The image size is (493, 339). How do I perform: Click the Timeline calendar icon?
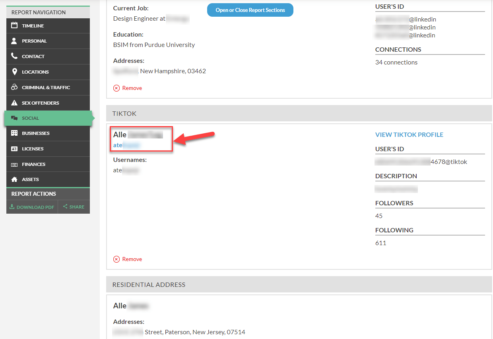14,25
